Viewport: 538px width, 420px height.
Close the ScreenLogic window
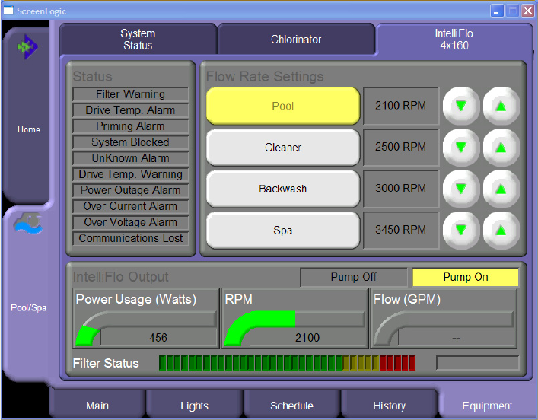click(x=527, y=11)
